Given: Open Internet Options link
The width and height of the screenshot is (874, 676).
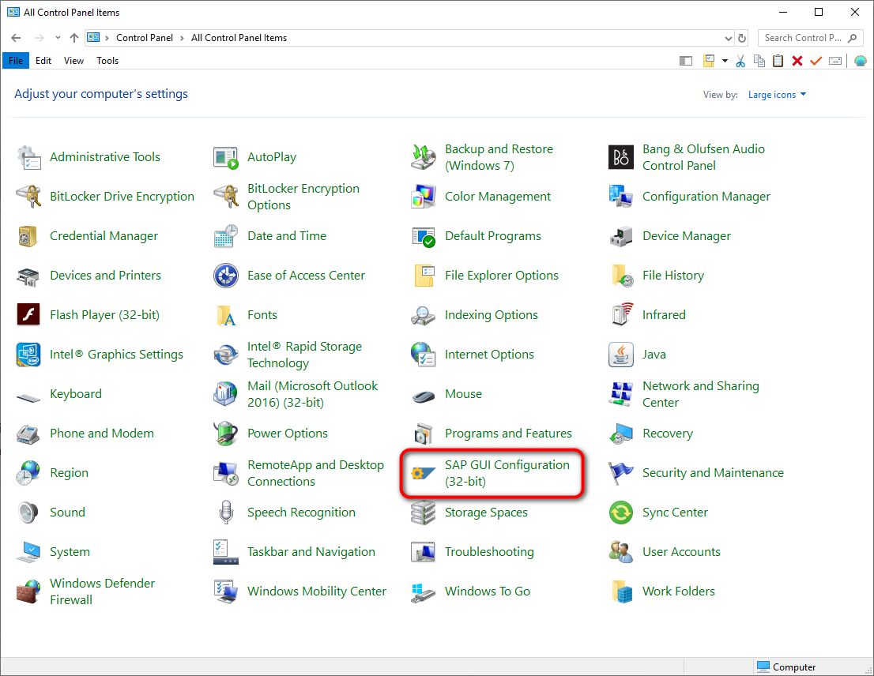Looking at the screenshot, I should point(473,355).
